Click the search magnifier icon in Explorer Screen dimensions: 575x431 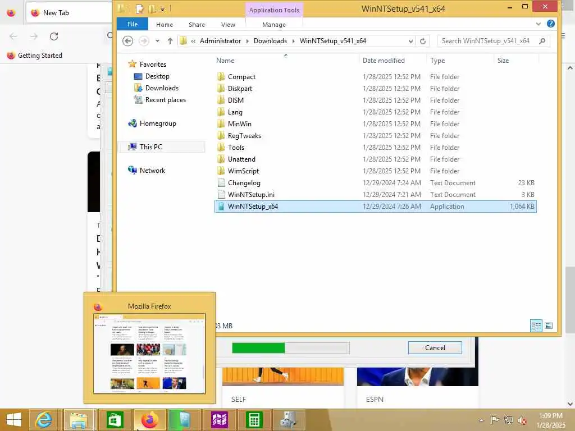point(542,41)
